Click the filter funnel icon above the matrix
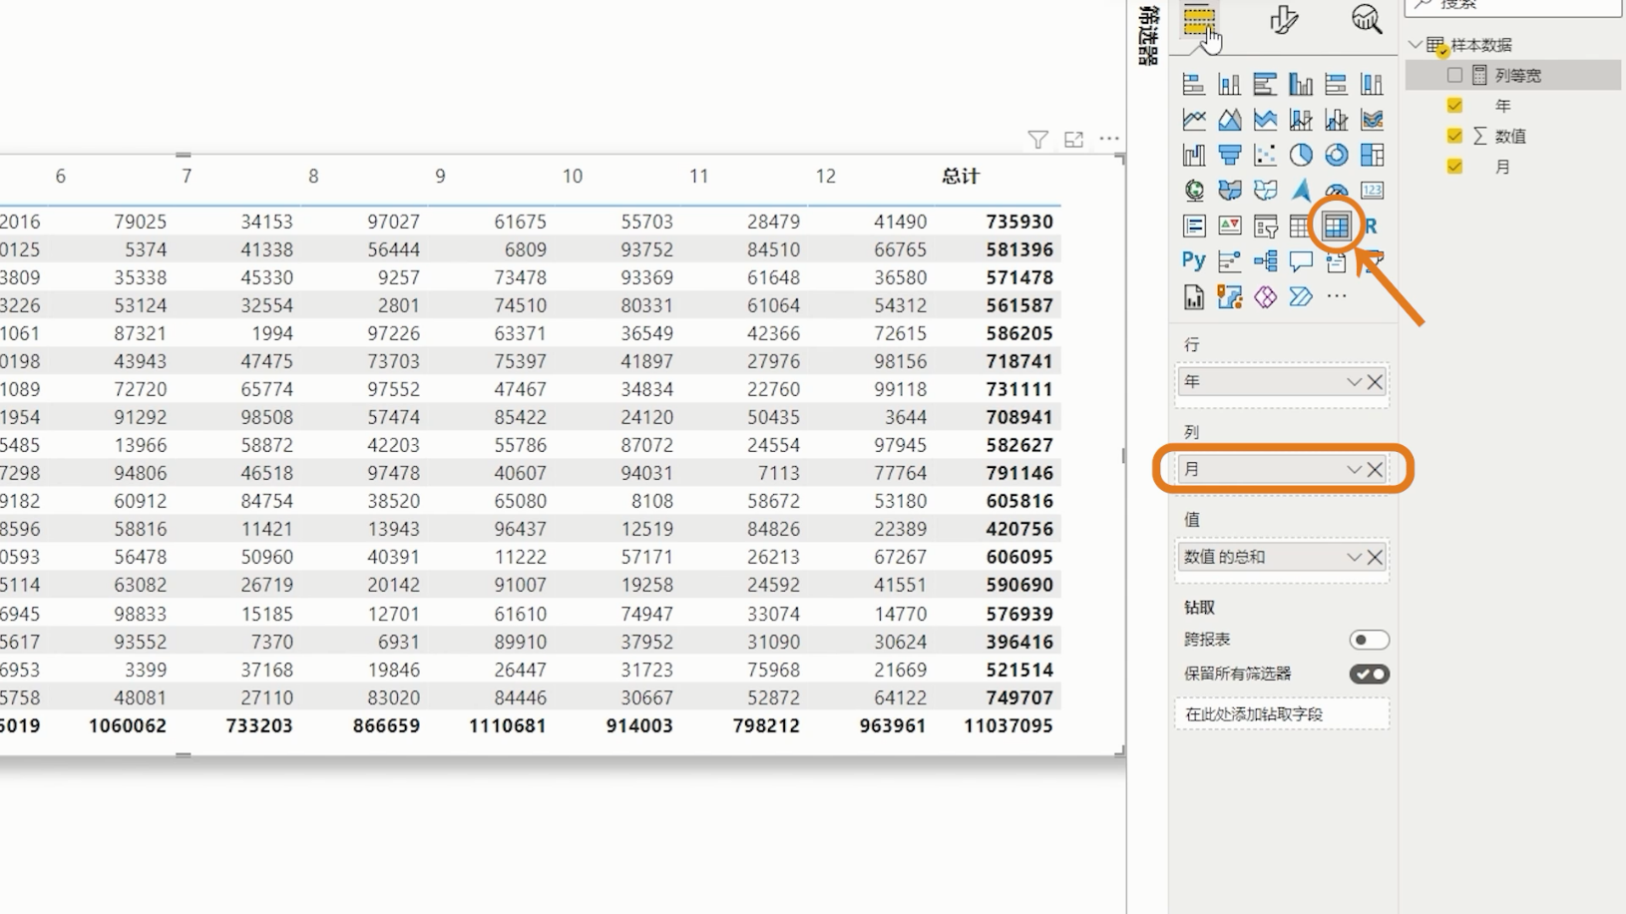The height and width of the screenshot is (914, 1626). tap(1037, 140)
